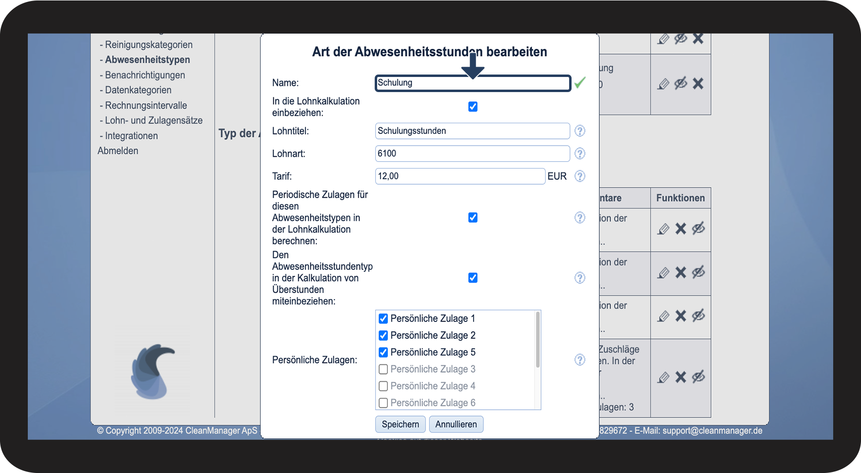The image size is (861, 473).
Task: Click the CleanManager logo in sidebar
Action: coord(152,372)
